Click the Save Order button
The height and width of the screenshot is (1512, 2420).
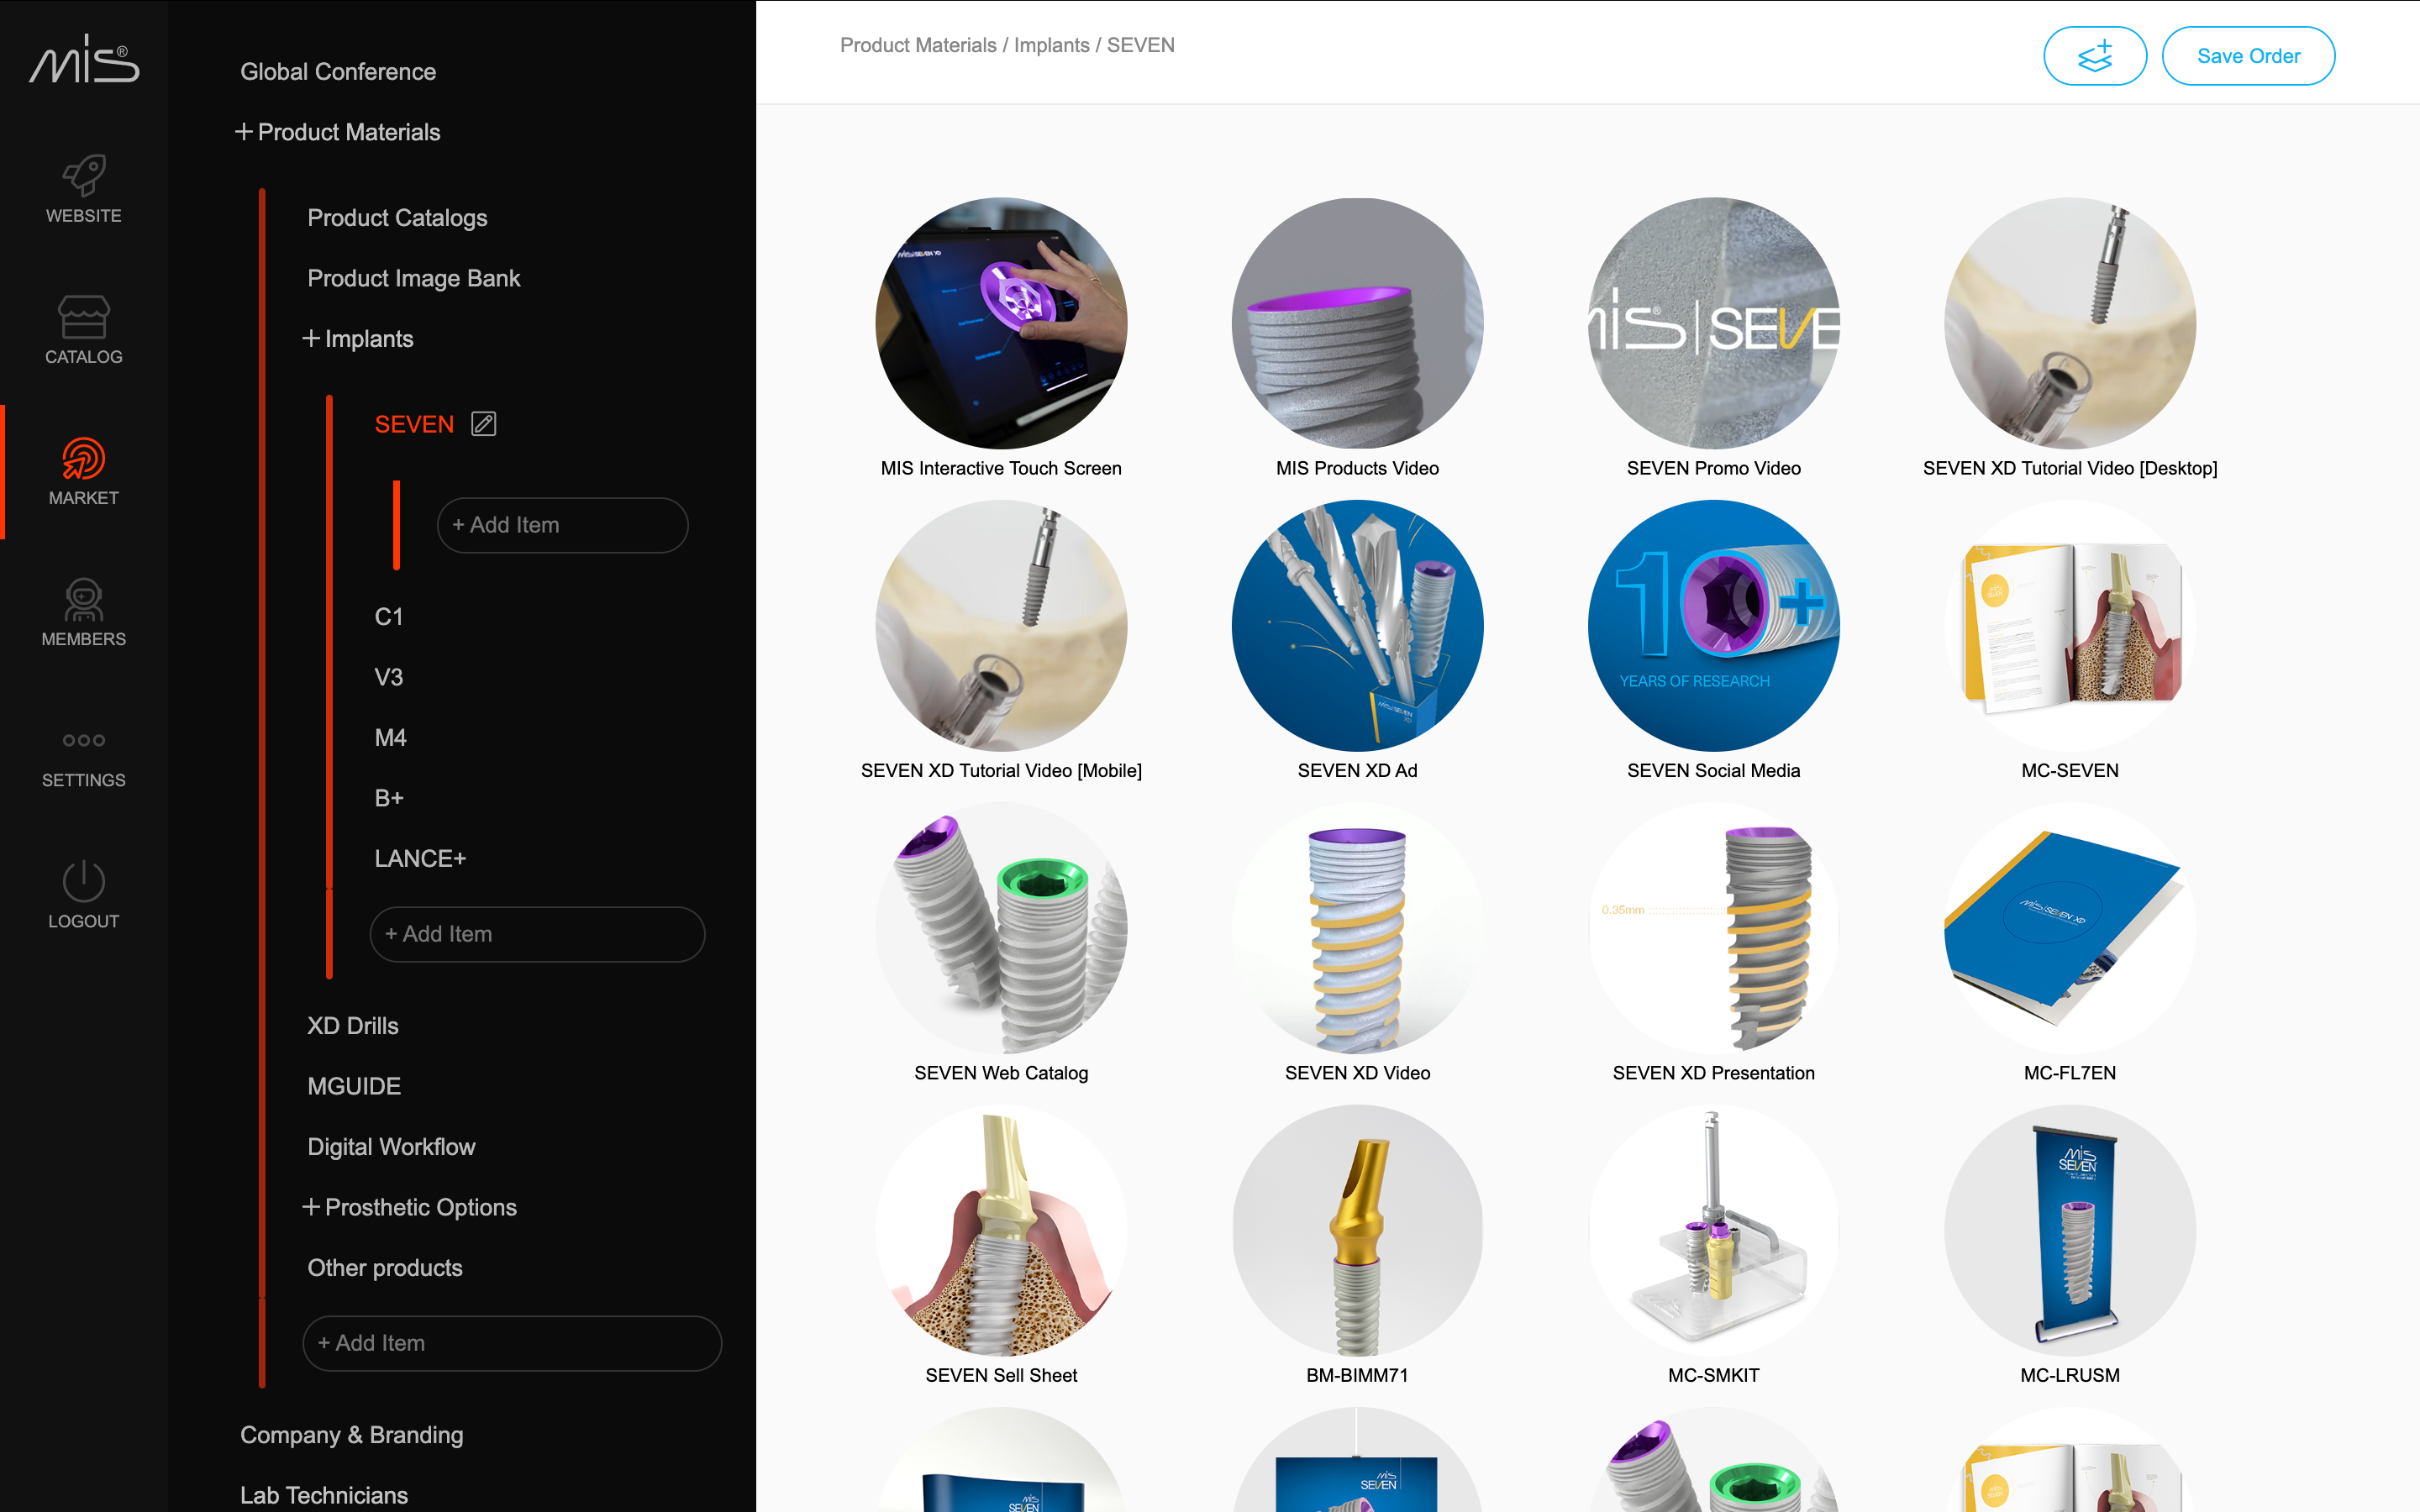2248,56
